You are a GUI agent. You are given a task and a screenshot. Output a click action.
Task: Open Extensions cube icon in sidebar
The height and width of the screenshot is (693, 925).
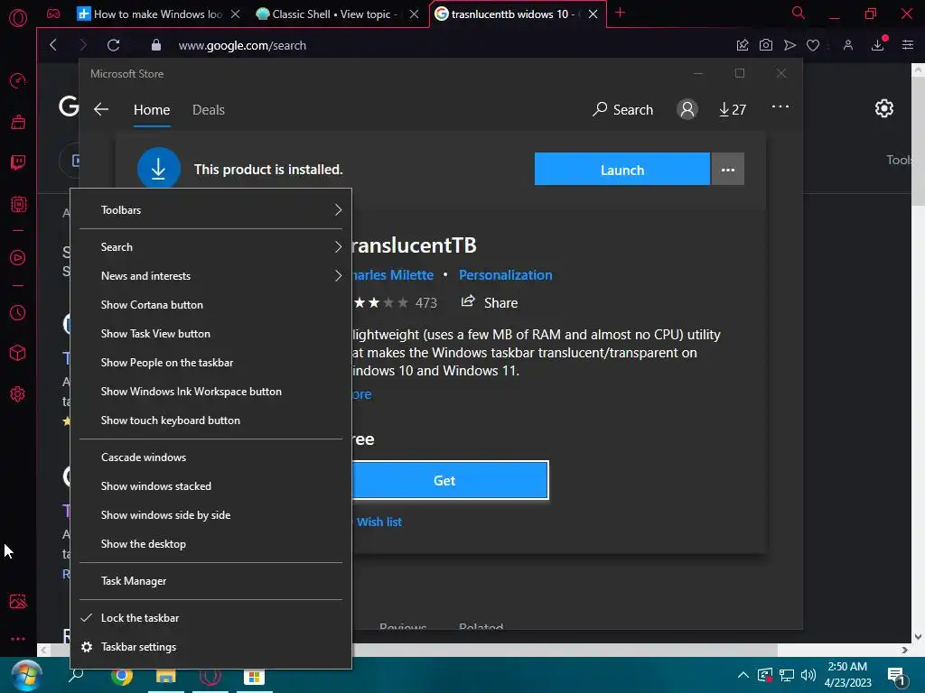click(18, 353)
